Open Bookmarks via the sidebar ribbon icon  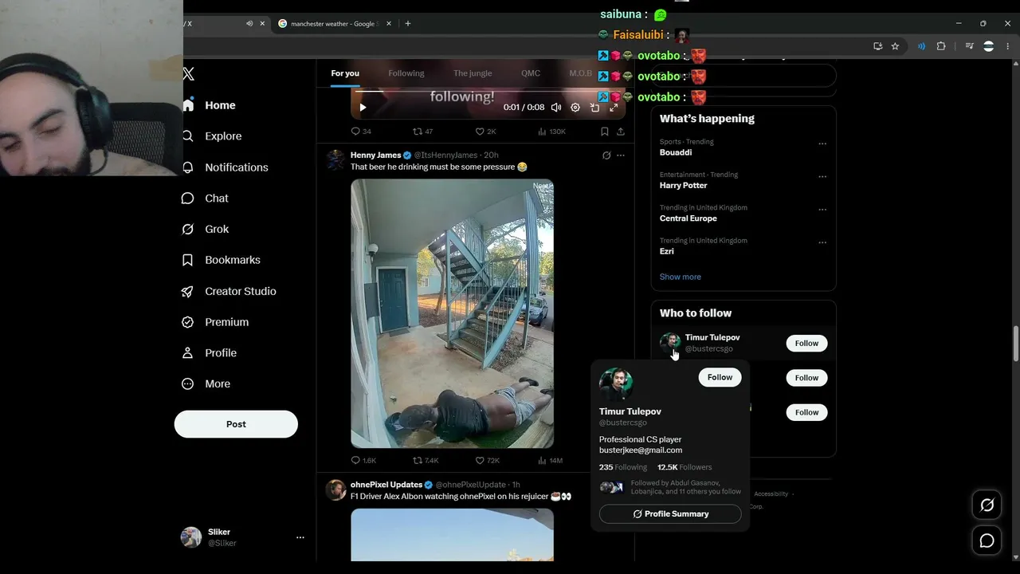pos(188,260)
